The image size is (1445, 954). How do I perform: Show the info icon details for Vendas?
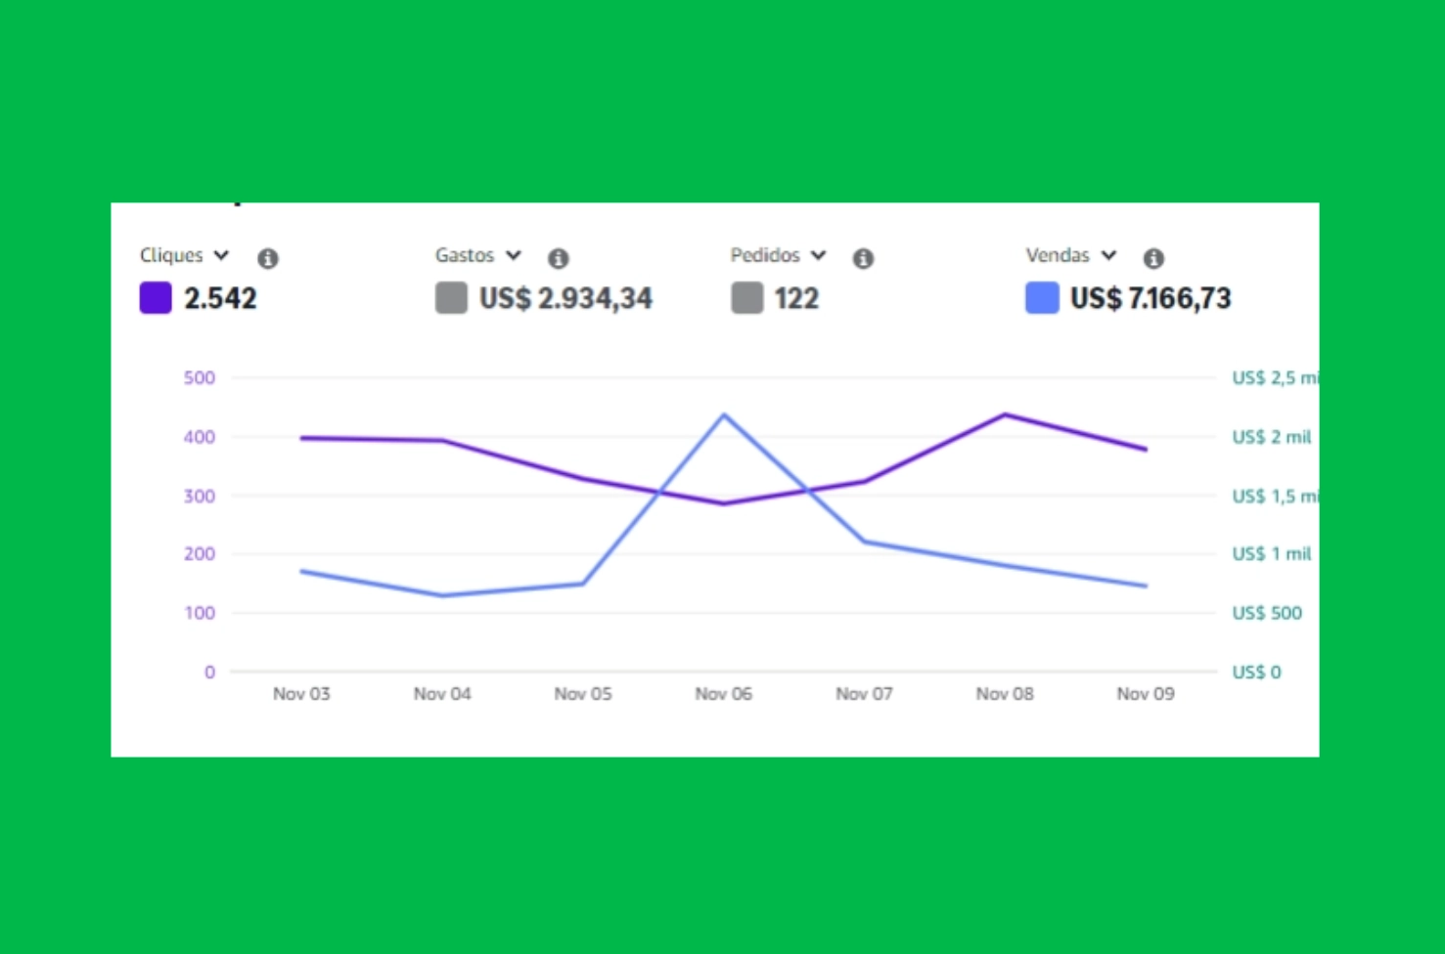click(1153, 258)
